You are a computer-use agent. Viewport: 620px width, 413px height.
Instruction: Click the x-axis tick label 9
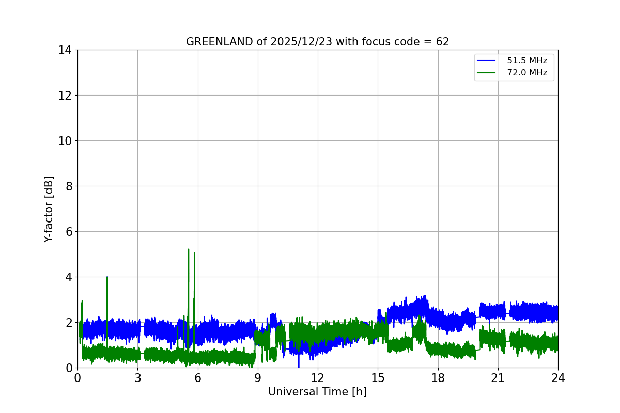pyautogui.click(x=258, y=378)
